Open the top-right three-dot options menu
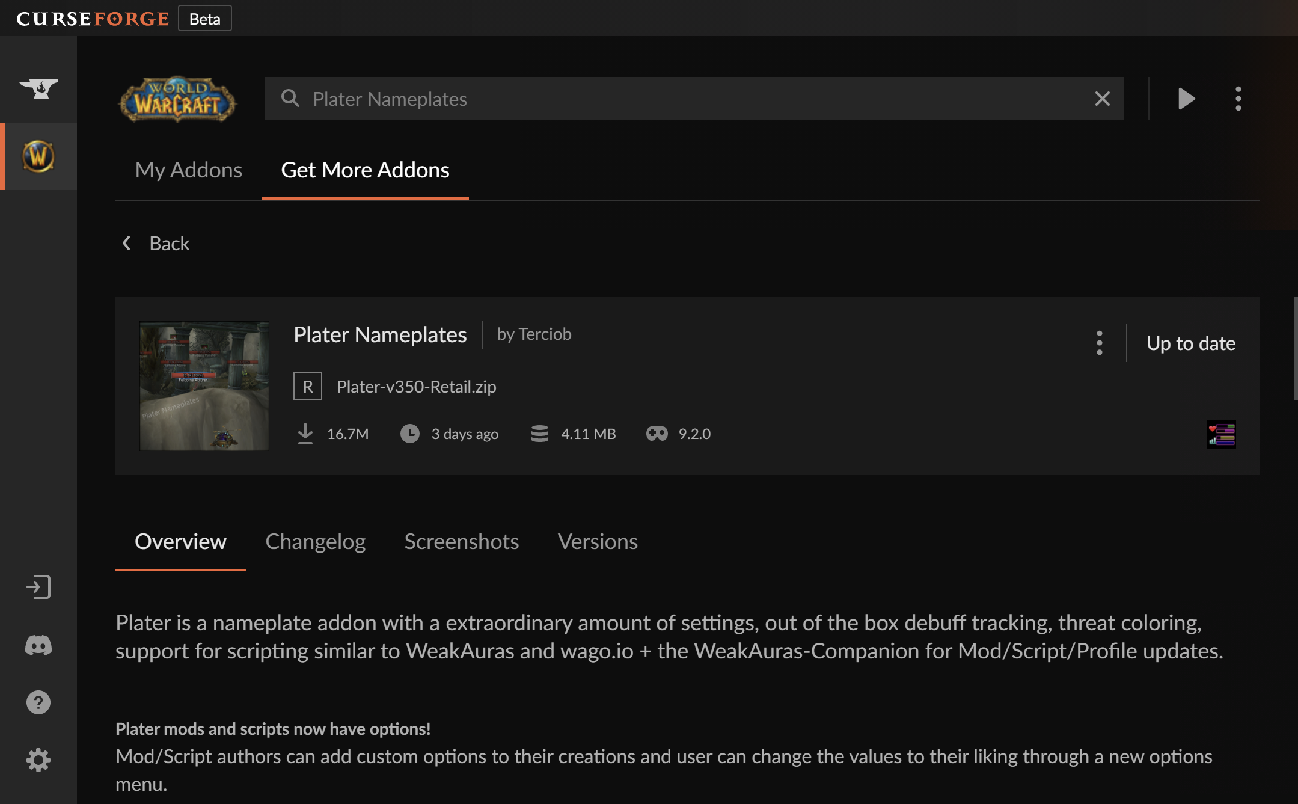The width and height of the screenshot is (1298, 804). [1238, 99]
